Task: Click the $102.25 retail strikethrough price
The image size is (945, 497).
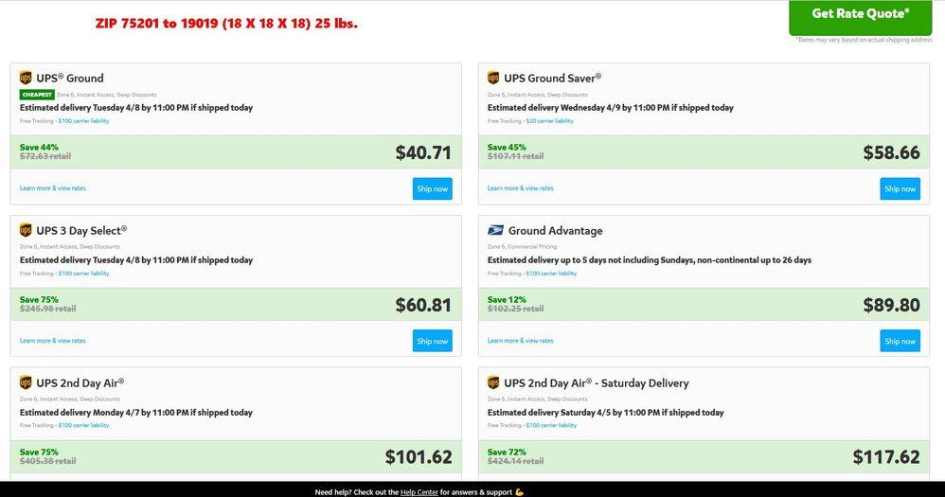Action: point(515,309)
